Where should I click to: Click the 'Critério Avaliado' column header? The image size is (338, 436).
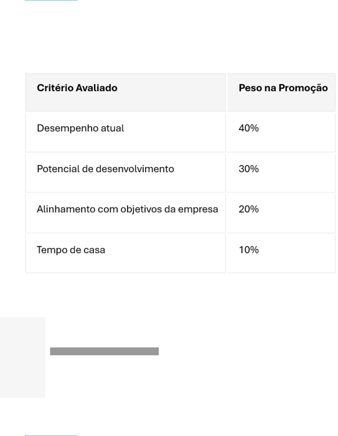pos(77,88)
